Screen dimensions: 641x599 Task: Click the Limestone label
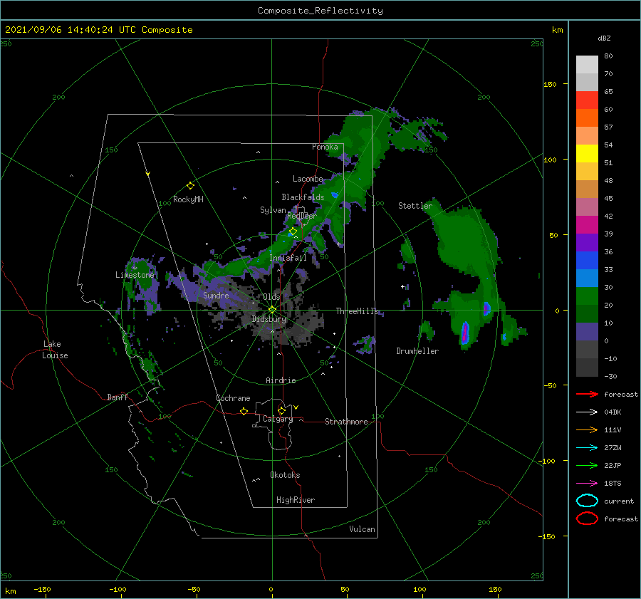tap(135, 275)
